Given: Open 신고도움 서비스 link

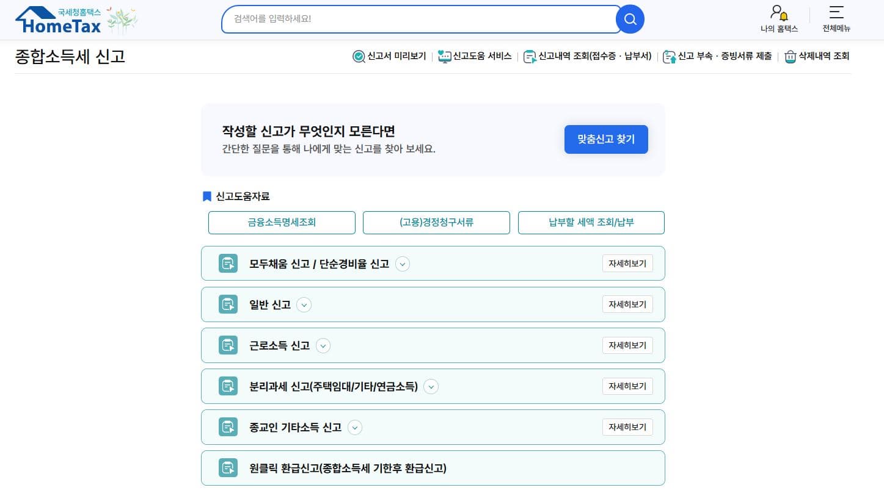Looking at the screenshot, I should coord(482,56).
